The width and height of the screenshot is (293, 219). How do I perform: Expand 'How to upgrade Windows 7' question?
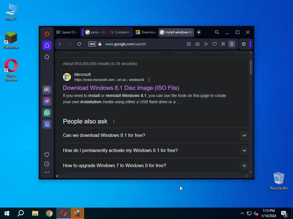[156, 166]
